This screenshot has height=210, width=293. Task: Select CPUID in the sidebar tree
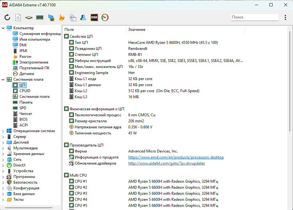(25, 91)
